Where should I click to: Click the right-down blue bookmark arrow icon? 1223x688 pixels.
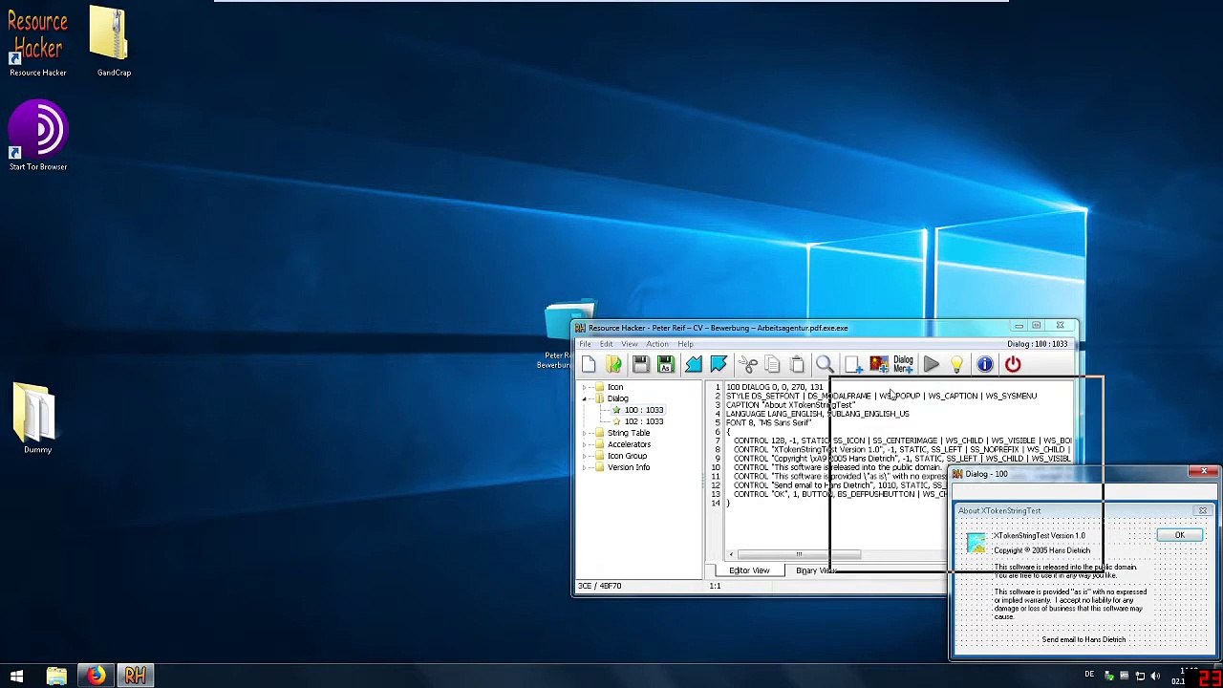click(x=719, y=364)
